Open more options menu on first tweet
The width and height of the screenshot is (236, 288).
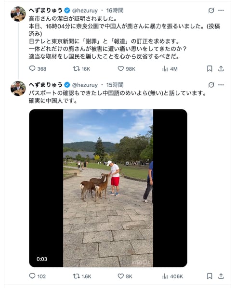tap(221, 11)
